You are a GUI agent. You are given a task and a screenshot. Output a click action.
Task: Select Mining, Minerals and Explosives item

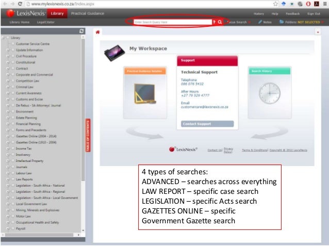coord(38,210)
